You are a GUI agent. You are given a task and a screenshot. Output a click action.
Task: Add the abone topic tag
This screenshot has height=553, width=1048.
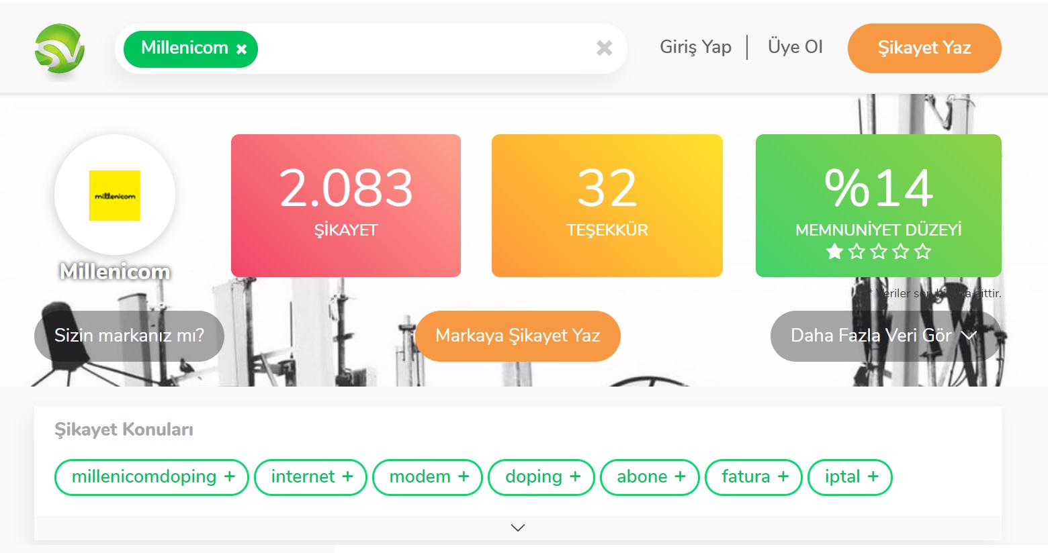click(x=650, y=477)
